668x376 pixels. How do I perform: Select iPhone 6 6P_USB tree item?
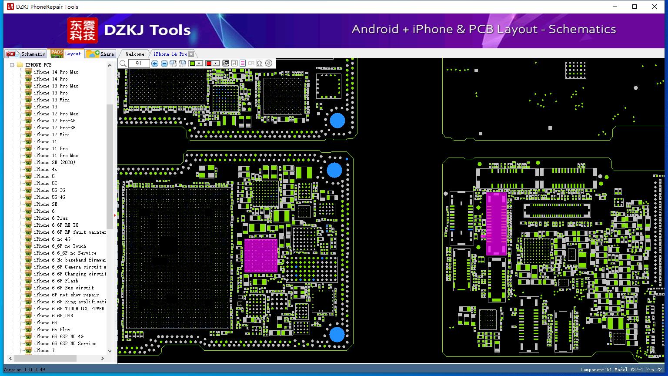[53, 316]
